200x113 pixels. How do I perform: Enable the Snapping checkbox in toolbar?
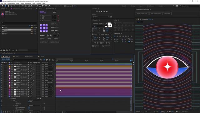[65, 6]
